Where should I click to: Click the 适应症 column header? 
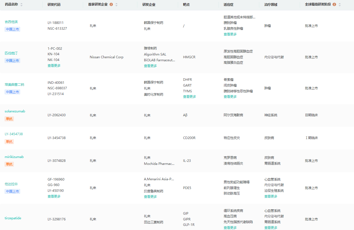point(228,5)
